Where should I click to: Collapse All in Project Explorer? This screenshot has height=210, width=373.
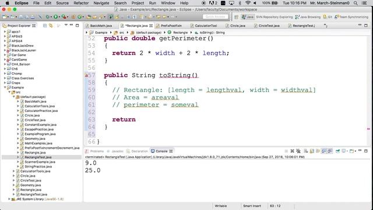pyautogui.click(x=45, y=26)
